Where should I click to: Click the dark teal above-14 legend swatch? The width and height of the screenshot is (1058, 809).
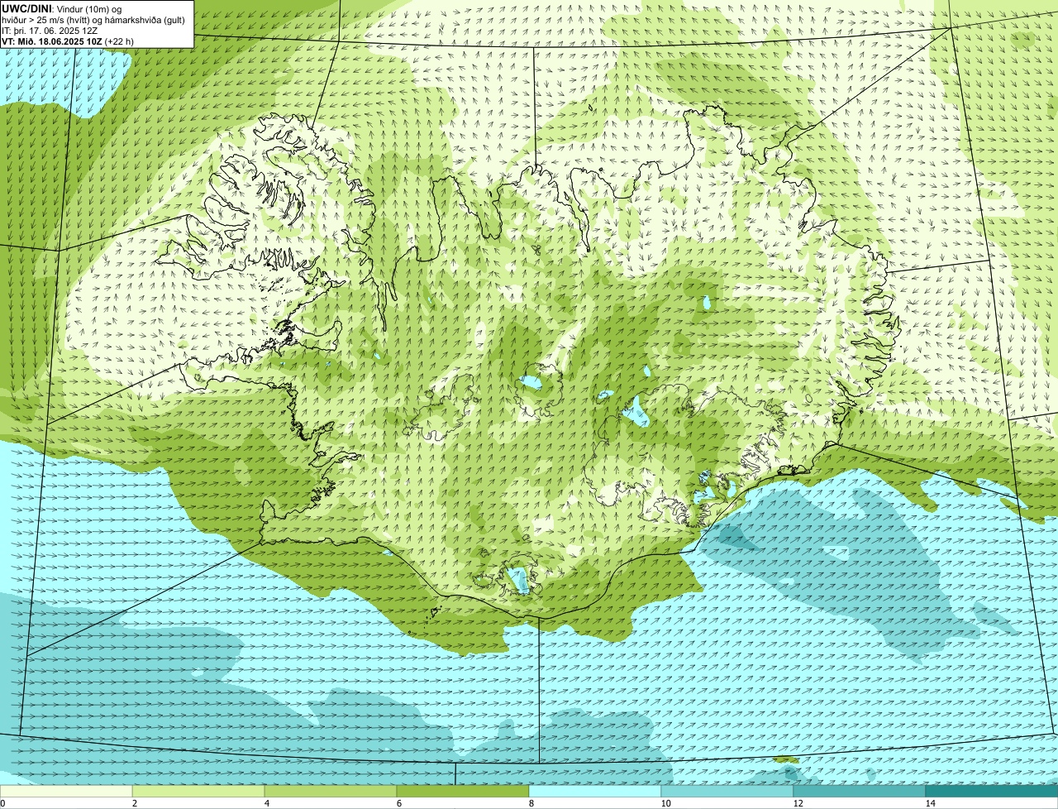click(992, 791)
